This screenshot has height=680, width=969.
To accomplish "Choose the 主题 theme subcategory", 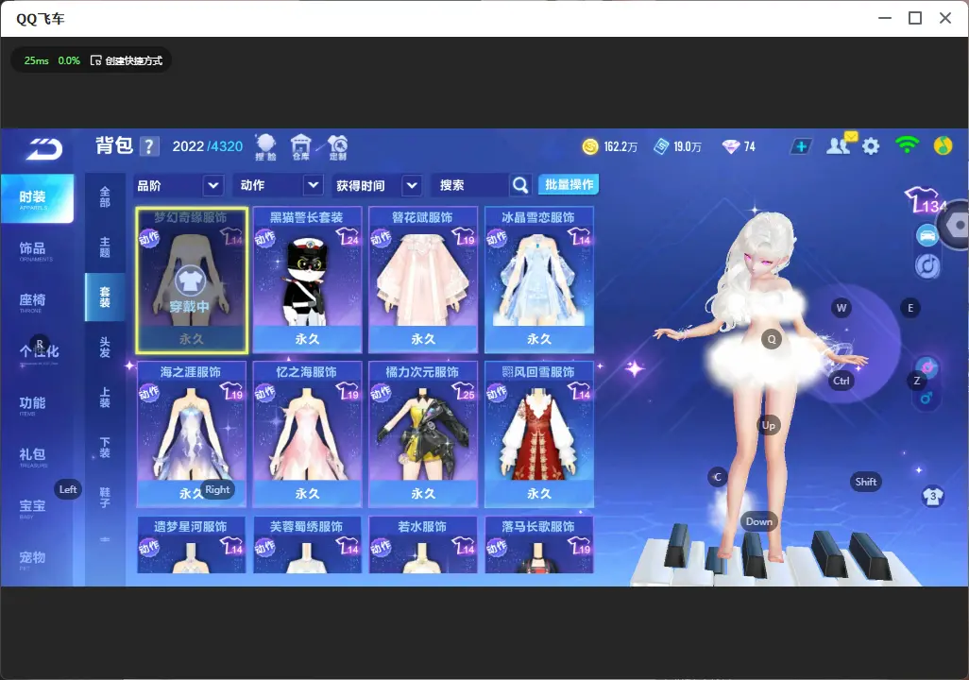I will point(105,247).
